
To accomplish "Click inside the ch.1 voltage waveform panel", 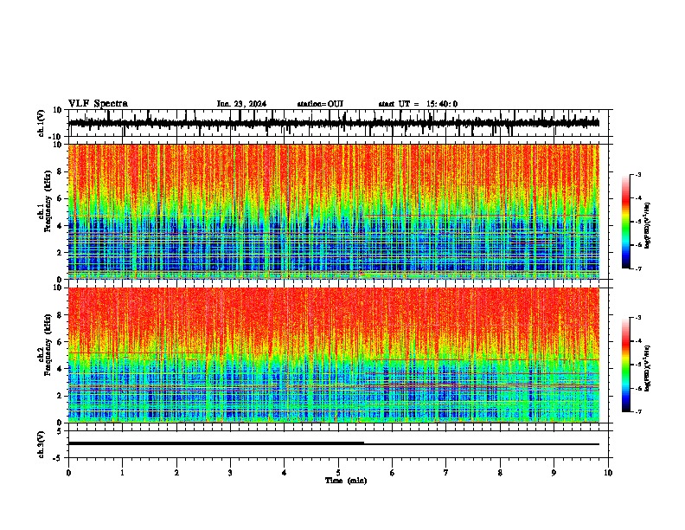I will [338, 123].
